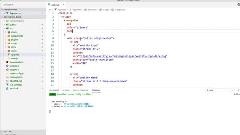Click the Vue icon in the breadcrumb
240x135 pixels.
(56, 9)
